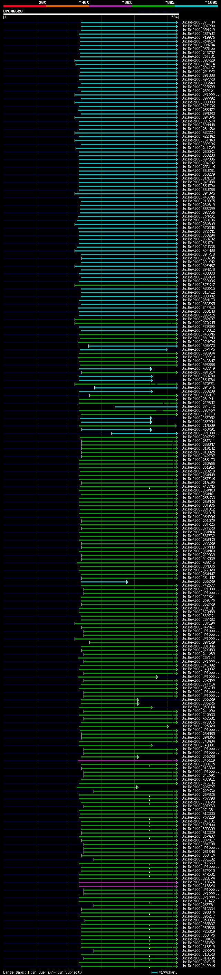Click hit label UniRef100_A5BX91
The height and width of the screenshot is (975, 221).
(x=198, y=430)
